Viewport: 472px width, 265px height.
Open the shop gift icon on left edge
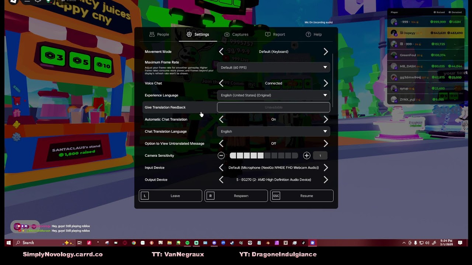[17, 112]
